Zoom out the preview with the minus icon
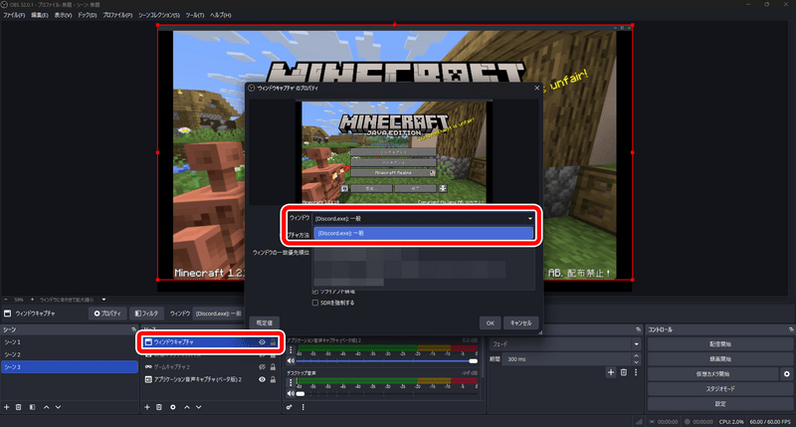Viewport: 796px width, 427px height. point(6,300)
